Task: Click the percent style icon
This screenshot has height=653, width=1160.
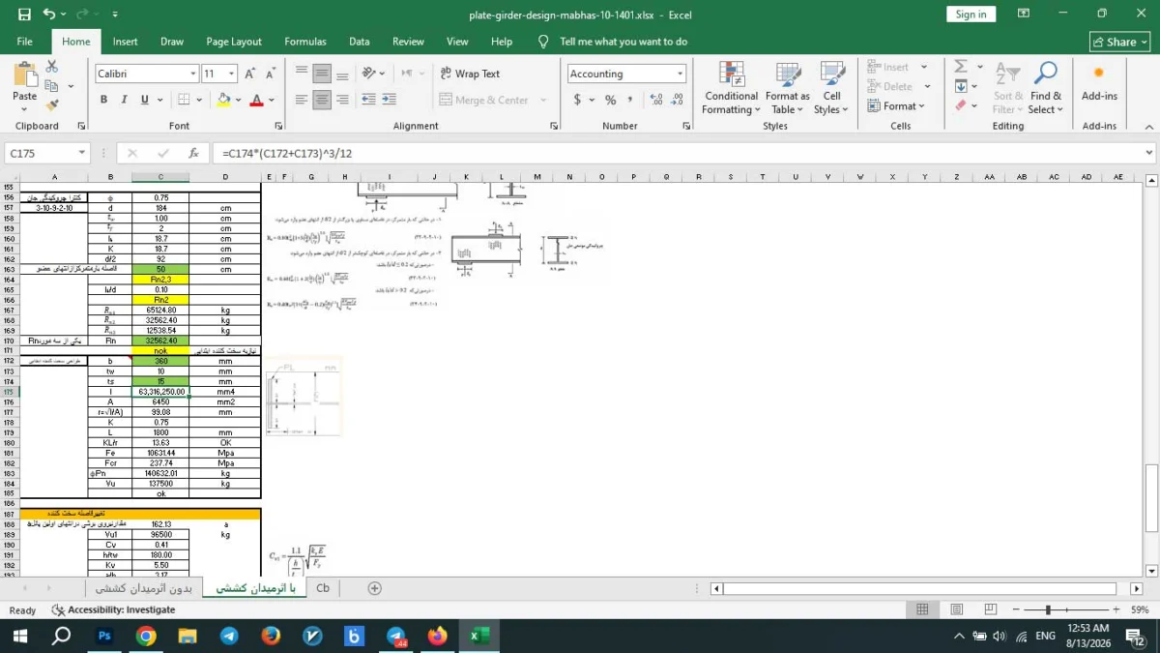Action: coord(610,100)
